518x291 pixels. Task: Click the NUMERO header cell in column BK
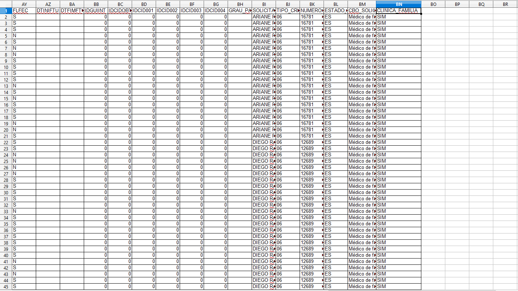[x=312, y=11]
